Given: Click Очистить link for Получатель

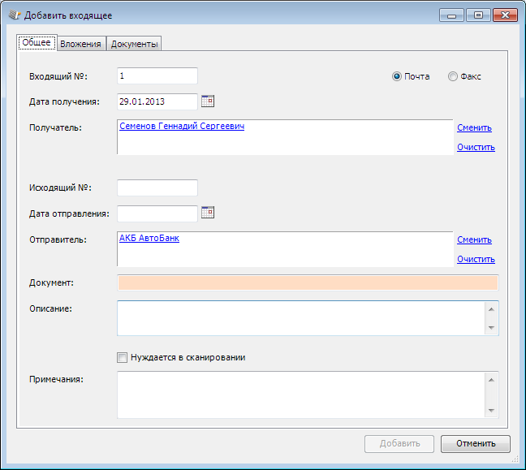Looking at the screenshot, I should click(476, 147).
